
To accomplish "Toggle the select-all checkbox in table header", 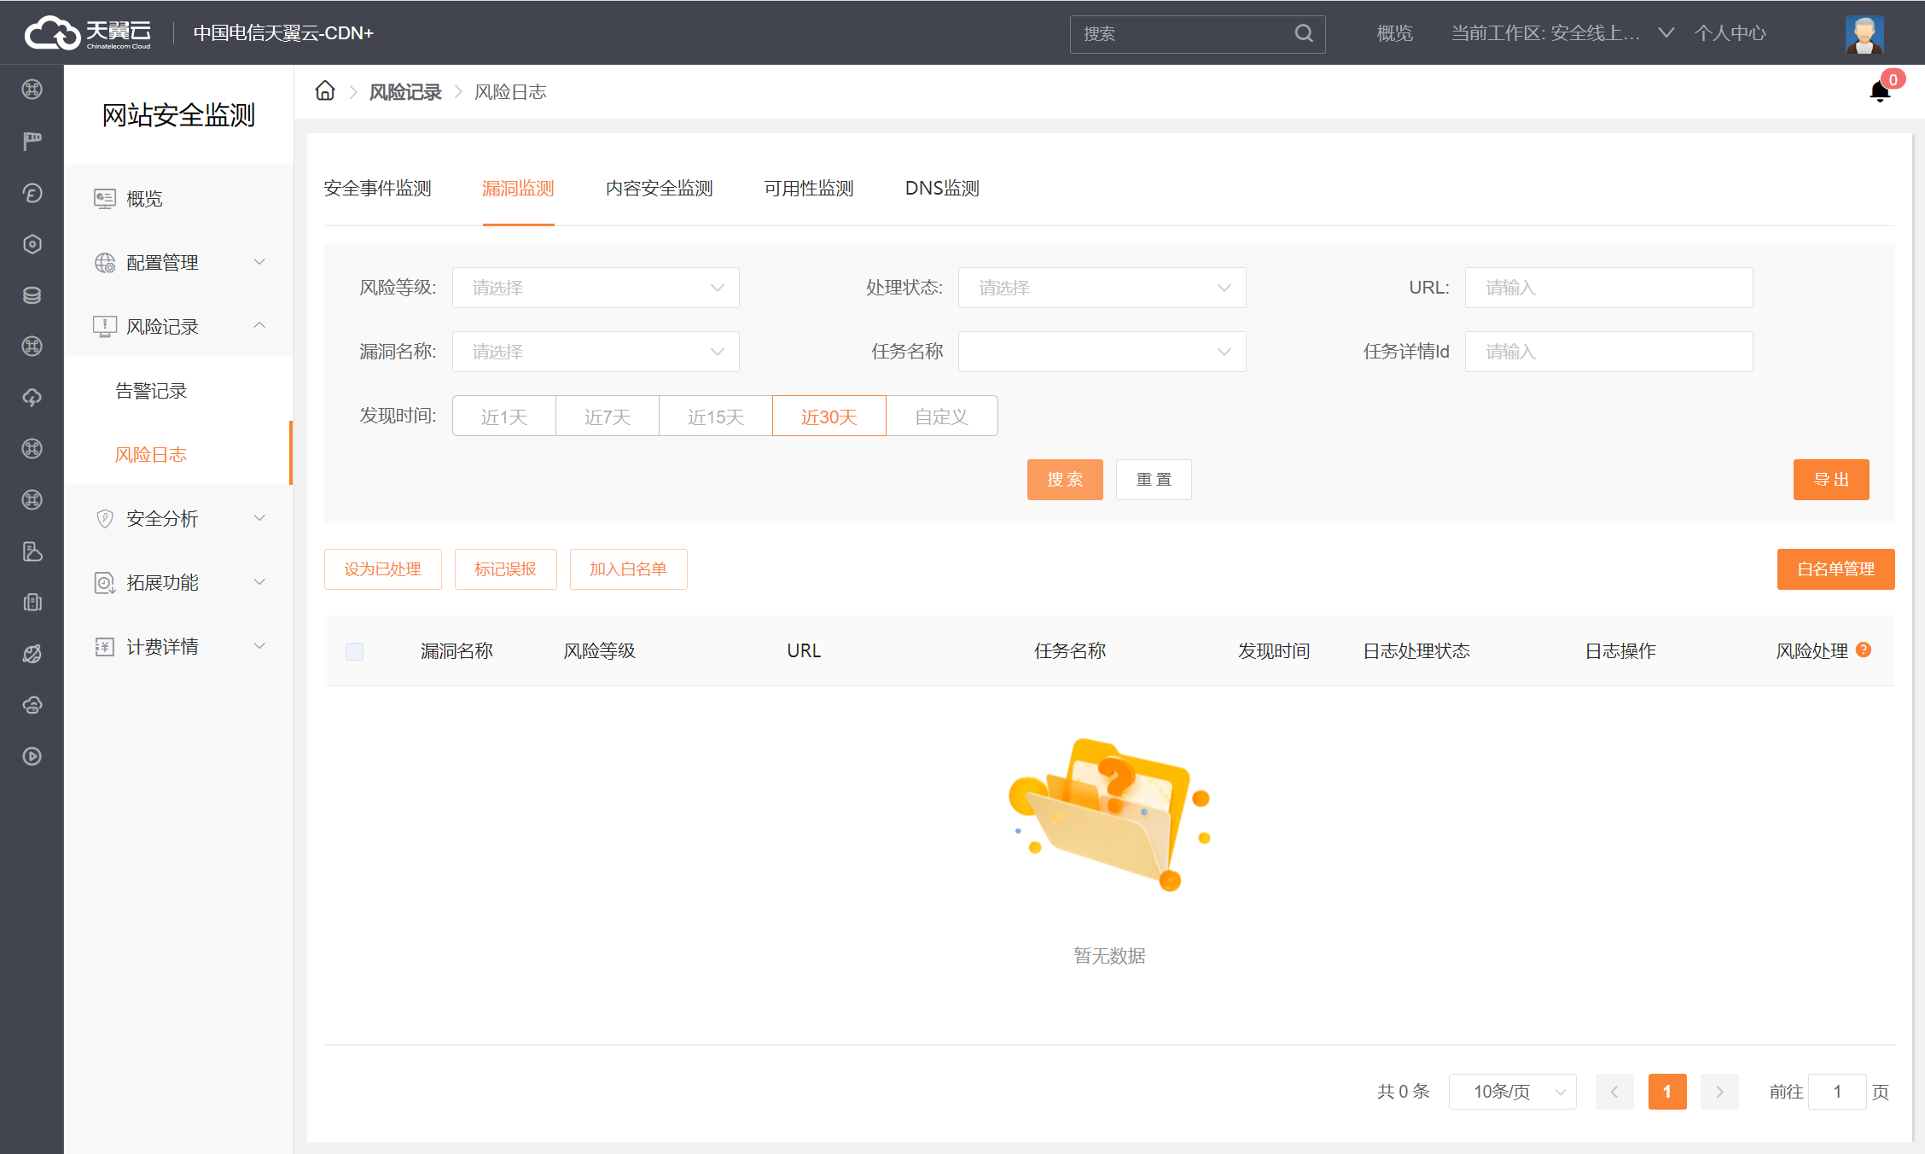I will (x=354, y=651).
